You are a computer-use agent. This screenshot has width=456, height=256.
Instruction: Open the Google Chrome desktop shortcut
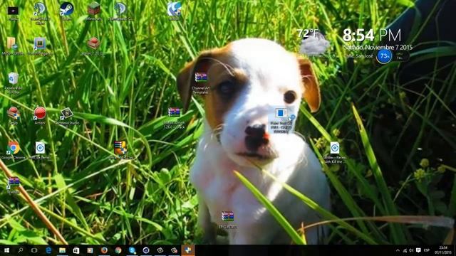[14, 150]
